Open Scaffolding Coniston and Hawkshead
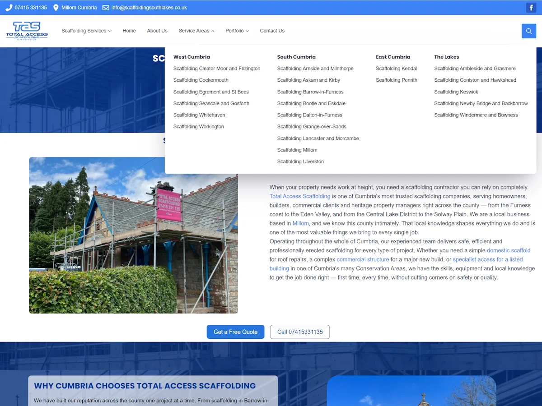 coord(475,80)
